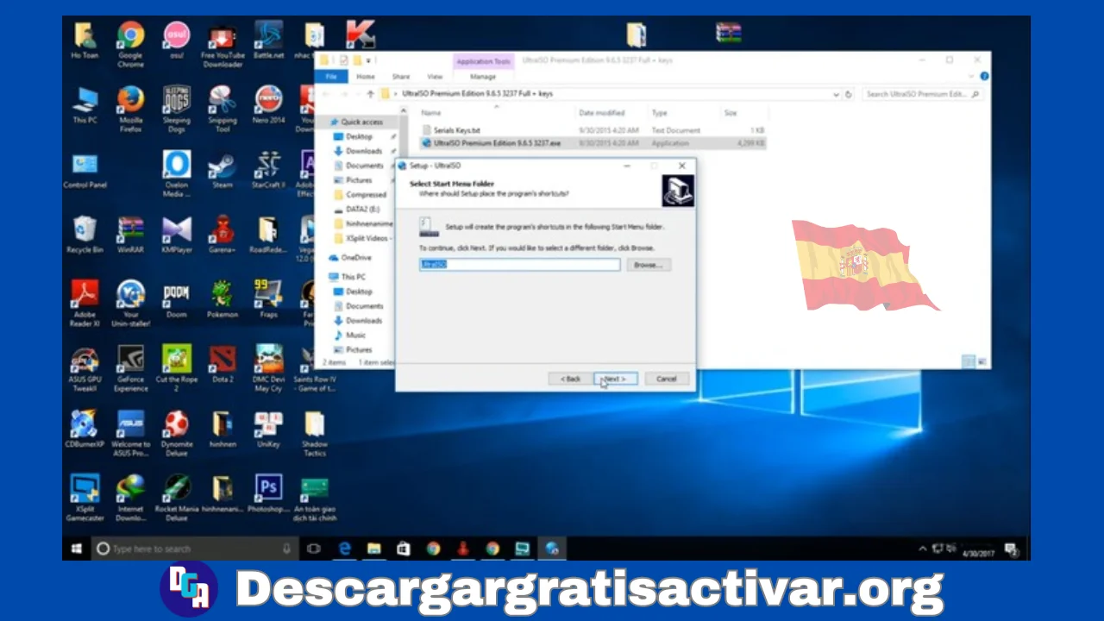This screenshot has width=1104, height=621.
Task: Open KMPlayer desktop shortcut
Action: coord(177,235)
